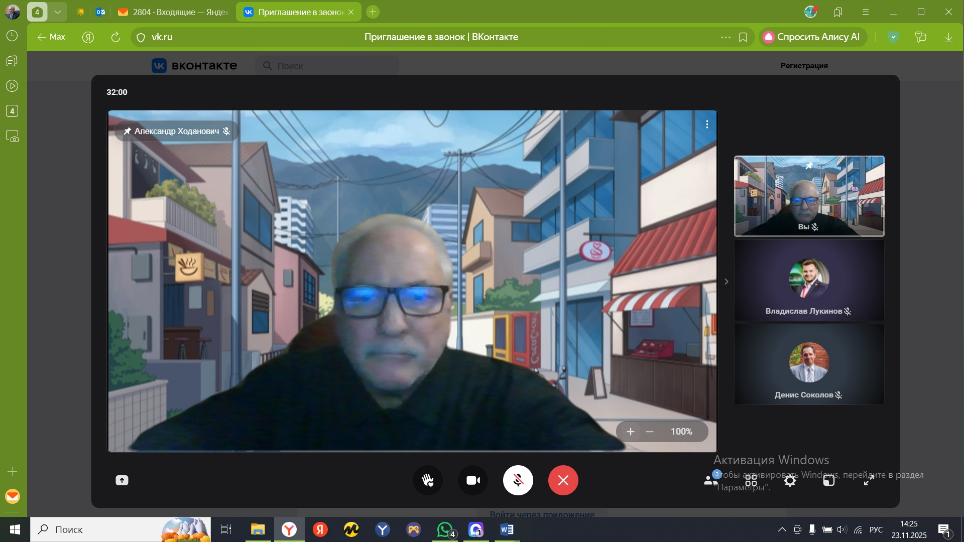Expand browser tab group dropdown arrow
Screen dimensions: 964x542
click(x=58, y=12)
